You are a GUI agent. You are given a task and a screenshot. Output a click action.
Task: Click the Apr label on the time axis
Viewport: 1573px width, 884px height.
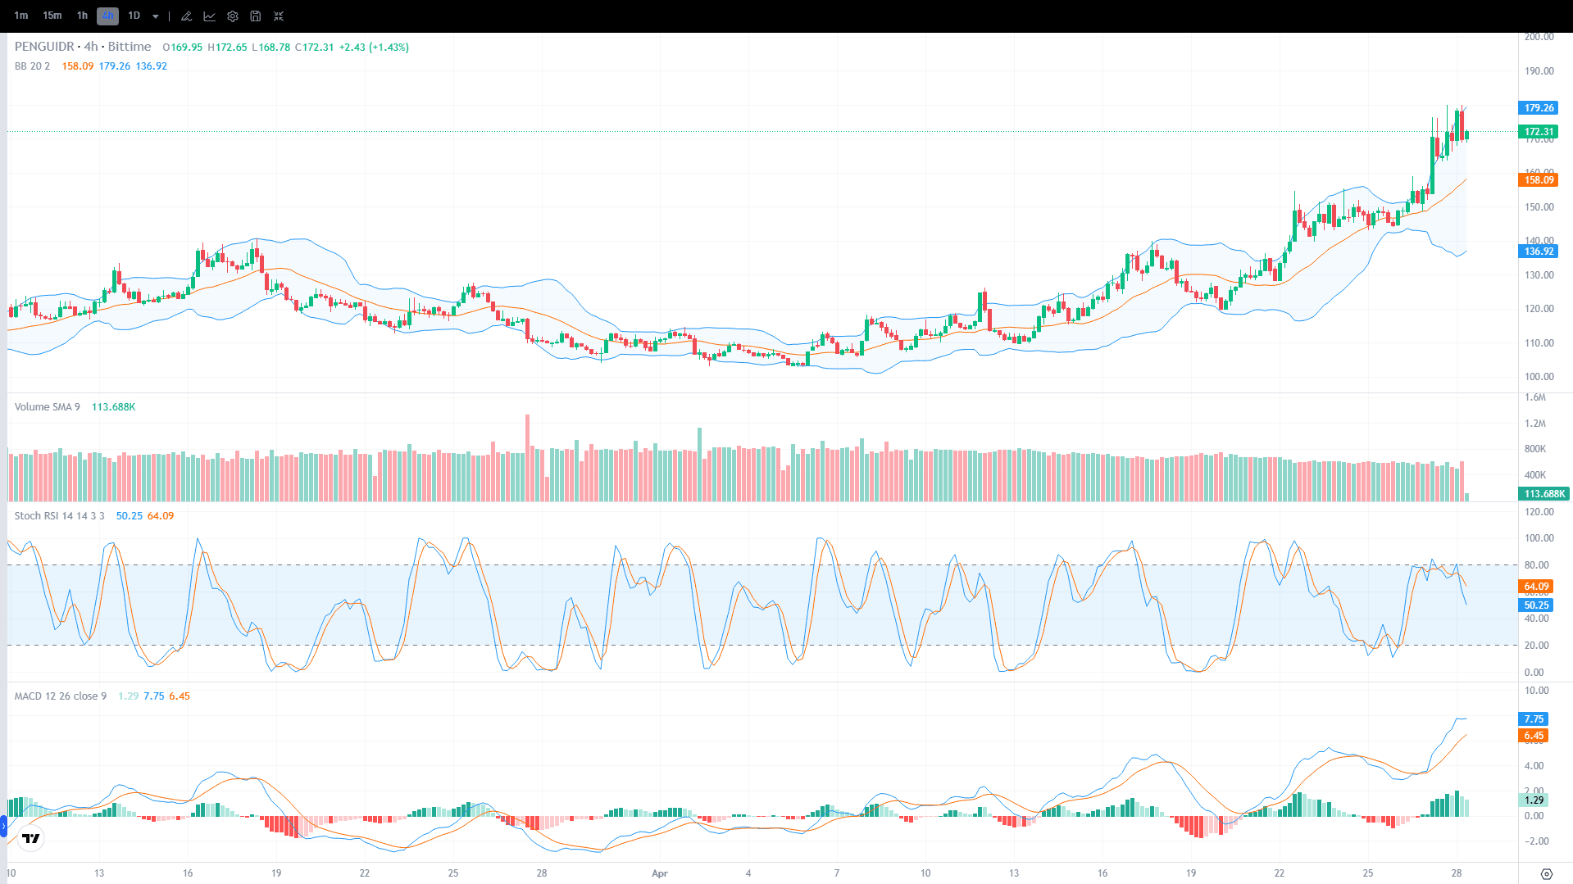(x=659, y=873)
